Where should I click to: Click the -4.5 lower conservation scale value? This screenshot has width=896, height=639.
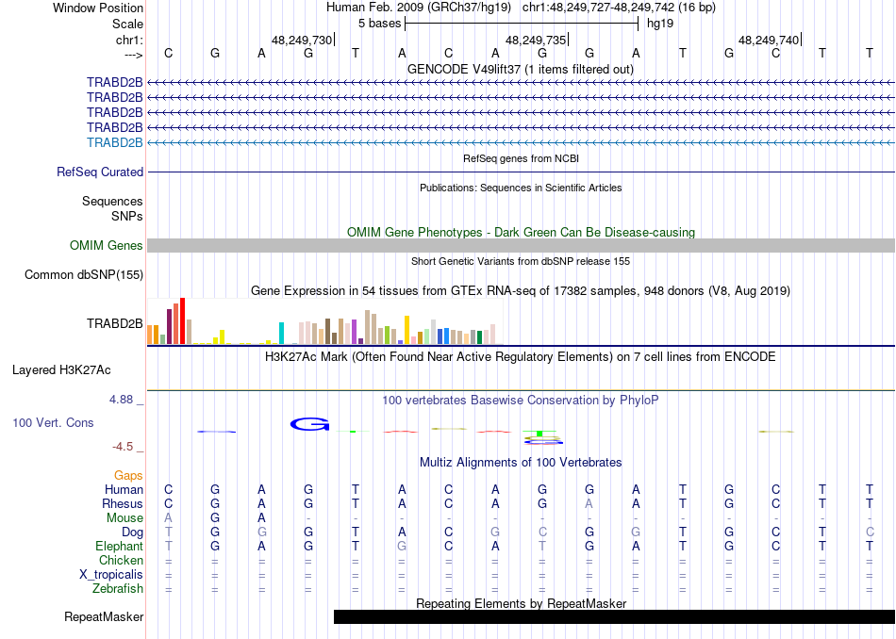123,447
